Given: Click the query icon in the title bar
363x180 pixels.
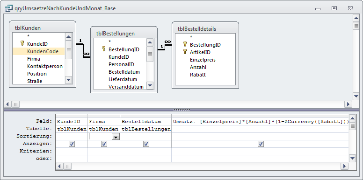Looking at the screenshot, I should coord(9,8).
